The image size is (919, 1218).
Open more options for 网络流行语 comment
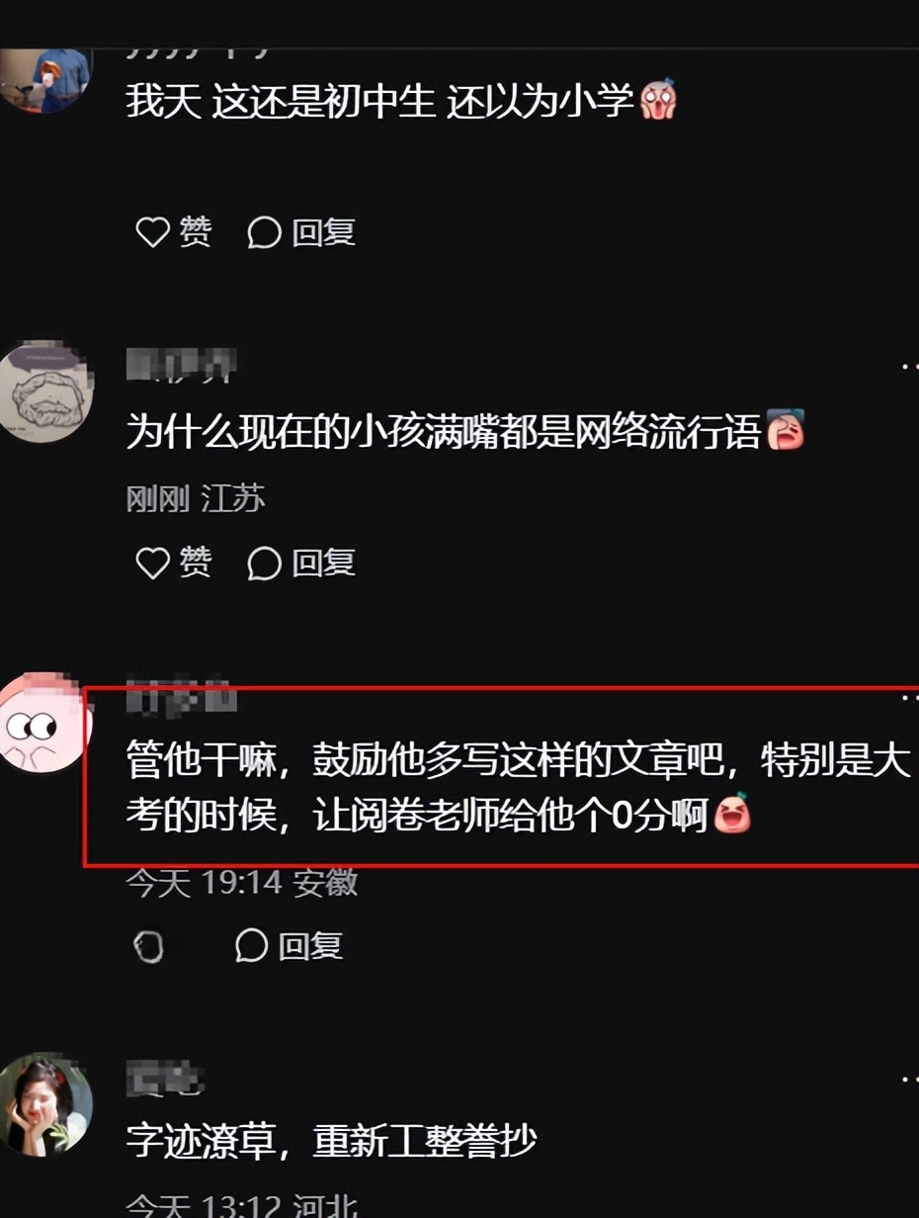click(909, 367)
